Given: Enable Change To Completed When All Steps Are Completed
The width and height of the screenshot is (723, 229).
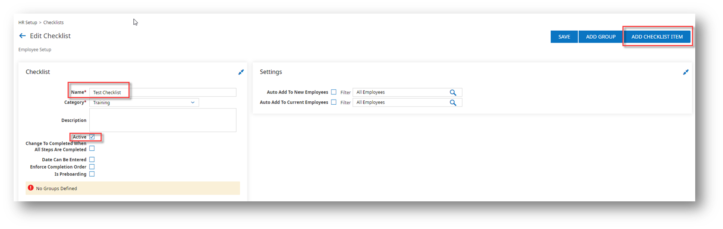Looking at the screenshot, I should [x=92, y=149].
